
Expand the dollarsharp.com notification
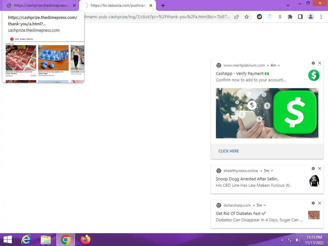[265, 205]
